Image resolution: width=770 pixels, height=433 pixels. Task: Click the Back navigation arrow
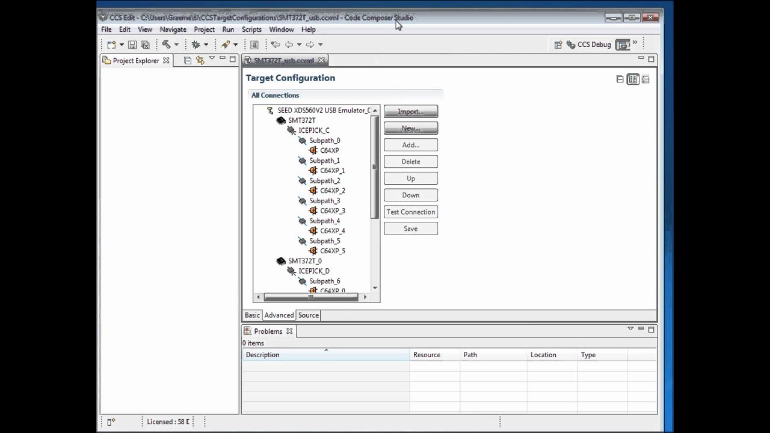coord(289,45)
